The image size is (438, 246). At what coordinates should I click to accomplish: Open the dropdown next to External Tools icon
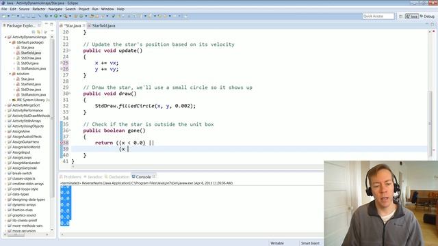pyautogui.click(x=70, y=16)
